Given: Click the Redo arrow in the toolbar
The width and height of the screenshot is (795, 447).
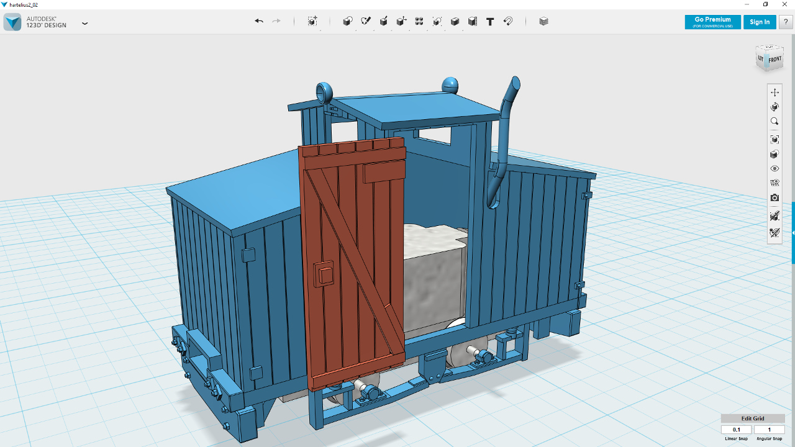Looking at the screenshot, I should 276,21.
